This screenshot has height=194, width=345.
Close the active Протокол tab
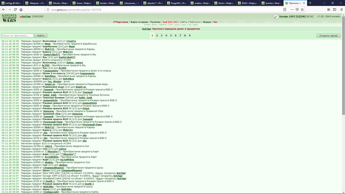point(304,3)
